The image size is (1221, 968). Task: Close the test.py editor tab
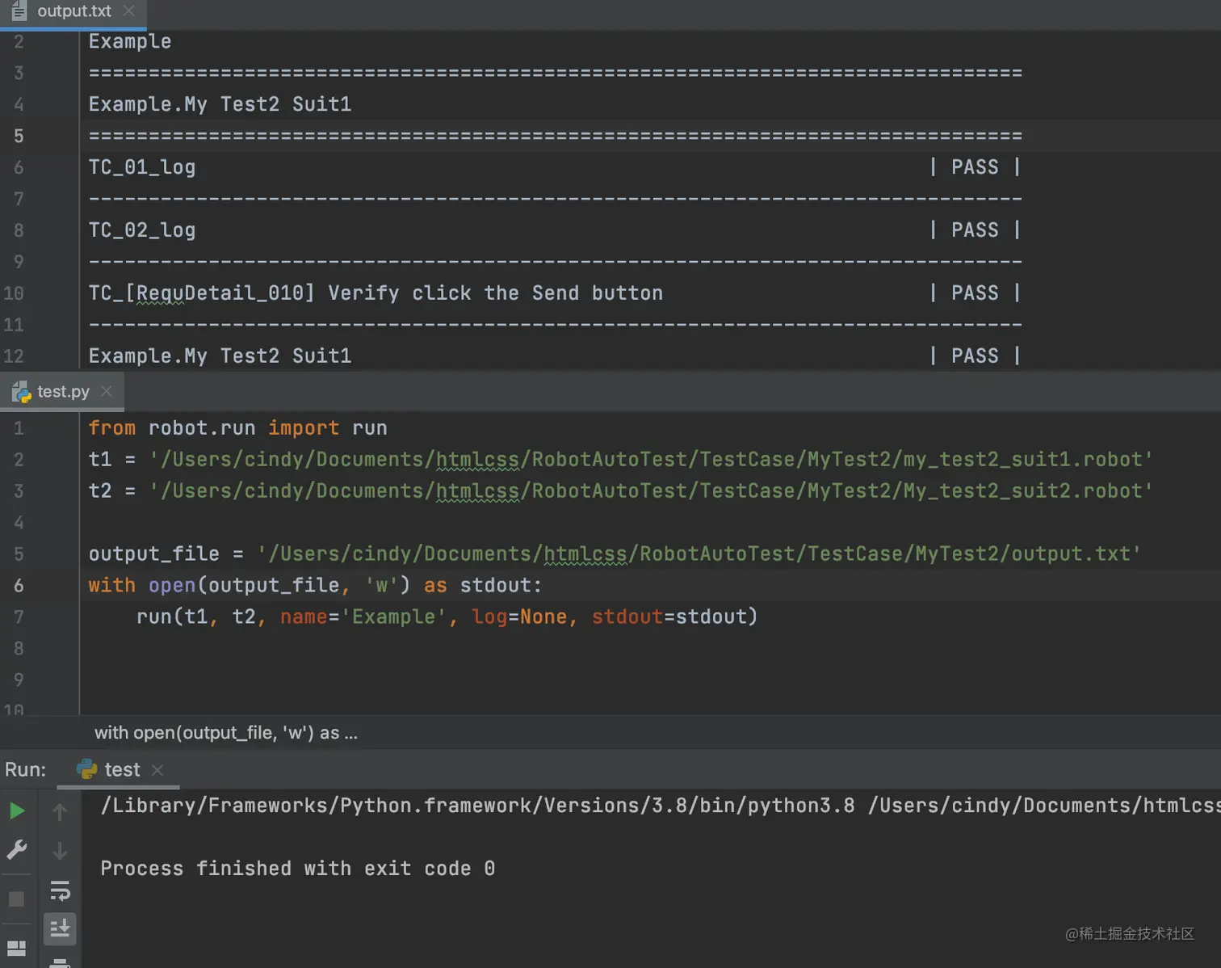coord(107,391)
